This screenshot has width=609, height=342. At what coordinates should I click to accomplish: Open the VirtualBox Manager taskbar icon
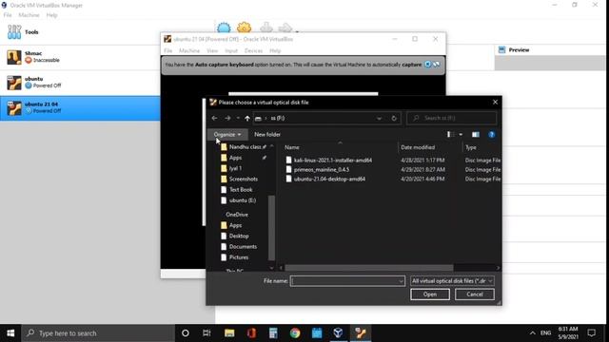pyautogui.click(x=339, y=333)
